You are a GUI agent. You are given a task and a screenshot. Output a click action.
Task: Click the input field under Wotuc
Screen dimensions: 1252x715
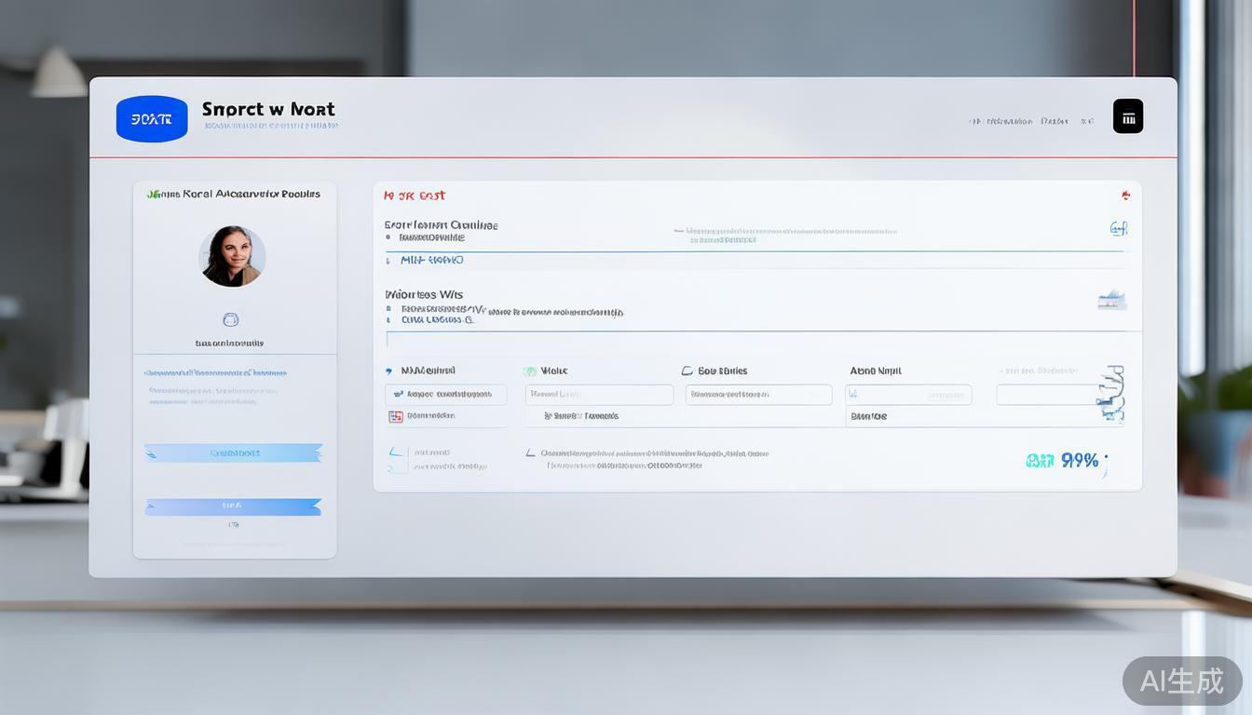coord(599,395)
